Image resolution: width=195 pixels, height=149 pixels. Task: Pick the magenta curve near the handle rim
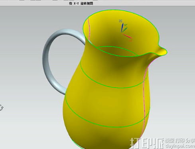[89, 29]
